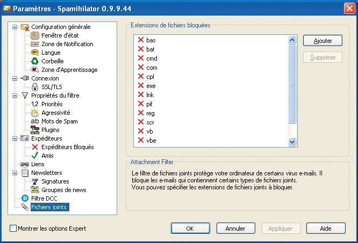Image resolution: width=358 pixels, height=243 pixels.
Task: Click the red X beside exe extension
Action: 141,85
